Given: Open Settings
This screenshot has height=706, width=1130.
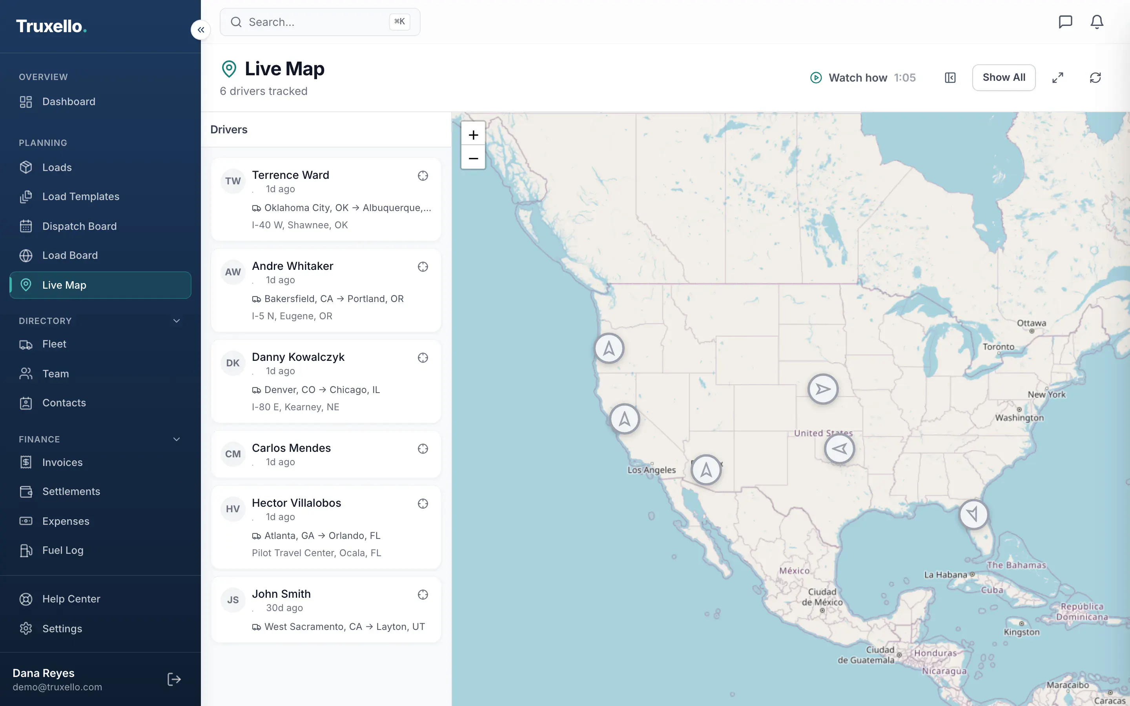Looking at the screenshot, I should tap(100, 629).
